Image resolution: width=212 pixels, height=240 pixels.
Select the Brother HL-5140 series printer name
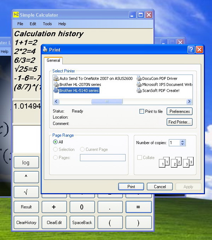(x=79, y=91)
